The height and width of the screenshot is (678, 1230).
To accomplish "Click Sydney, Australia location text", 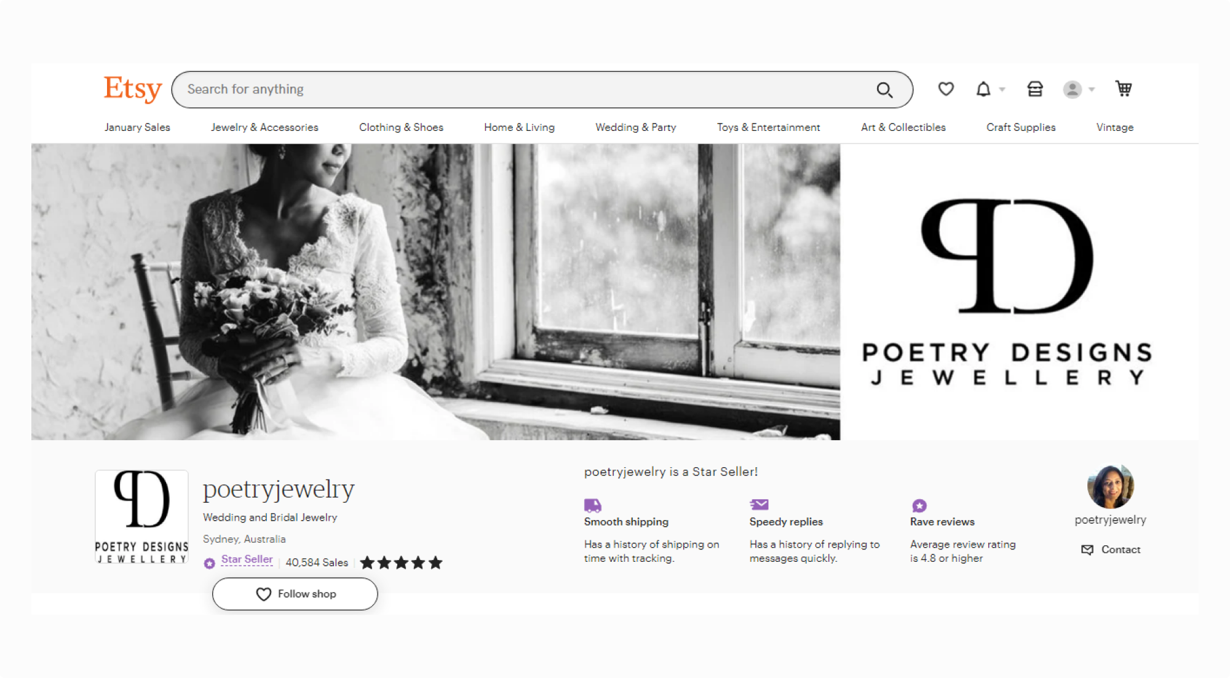I will [244, 539].
